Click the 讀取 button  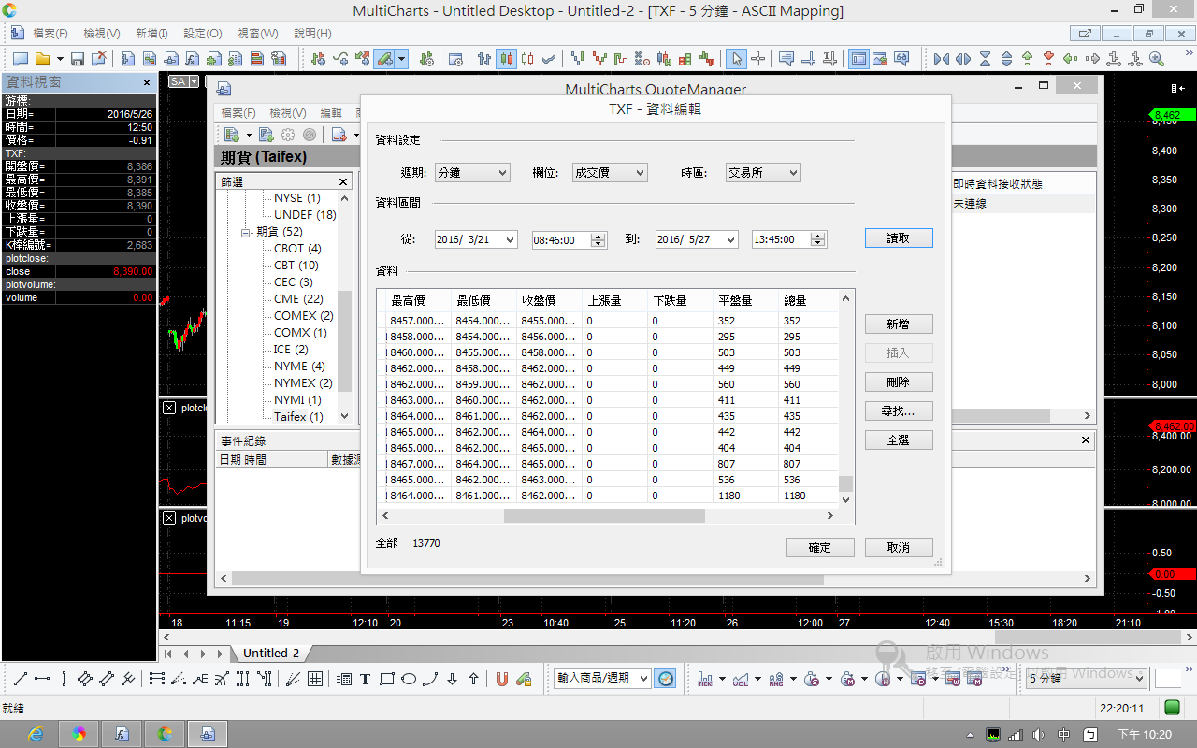coord(899,238)
